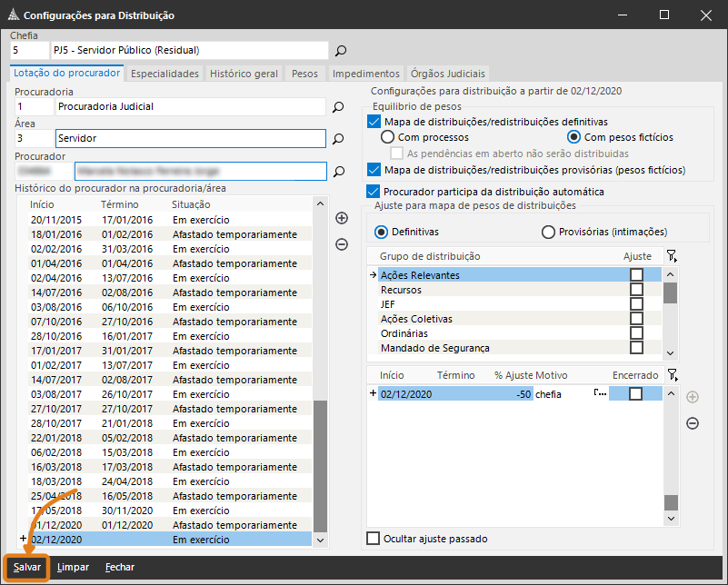Viewport: 728px width, 585px height.
Task: Remove entry from procurador history list
Action: click(342, 243)
